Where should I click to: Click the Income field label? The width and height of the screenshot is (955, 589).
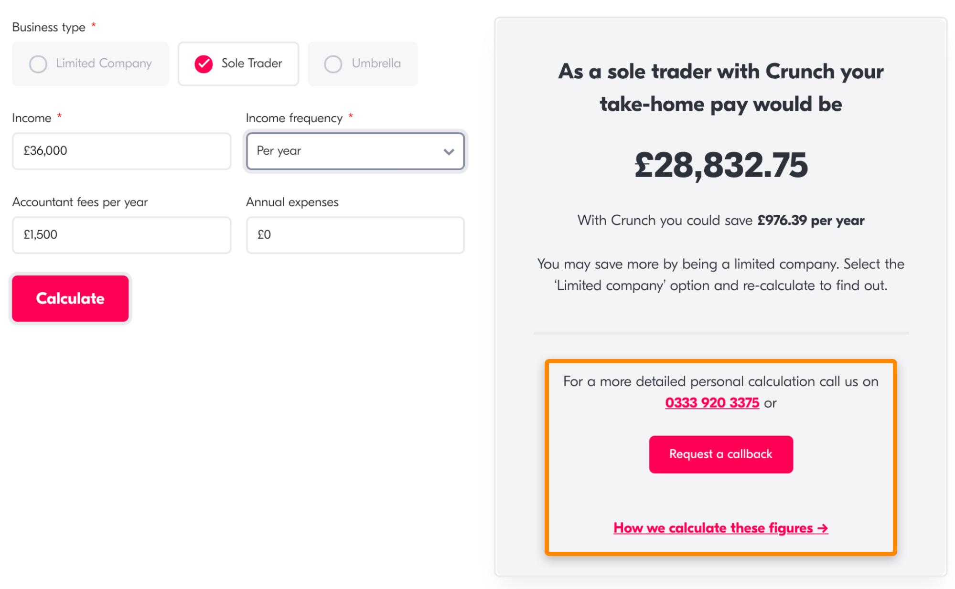click(32, 118)
